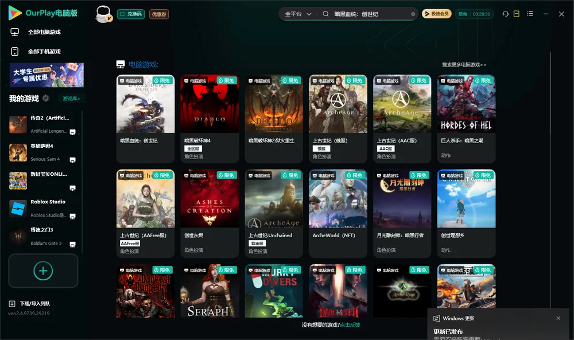Open the 下载/导入列队 queue
The height and width of the screenshot is (340, 574).
click(x=30, y=303)
